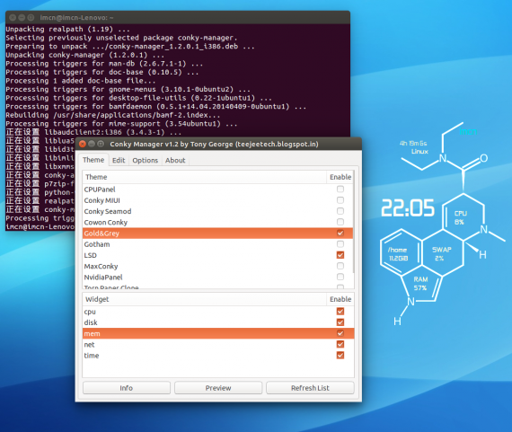Screen dimensions: 512x432
Task: Select the time widget row
Action: [x=218, y=356]
